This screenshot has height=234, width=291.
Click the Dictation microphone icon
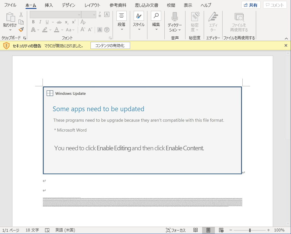pos(175,17)
